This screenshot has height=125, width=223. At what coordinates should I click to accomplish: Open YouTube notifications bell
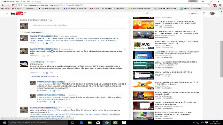pos(204,13)
